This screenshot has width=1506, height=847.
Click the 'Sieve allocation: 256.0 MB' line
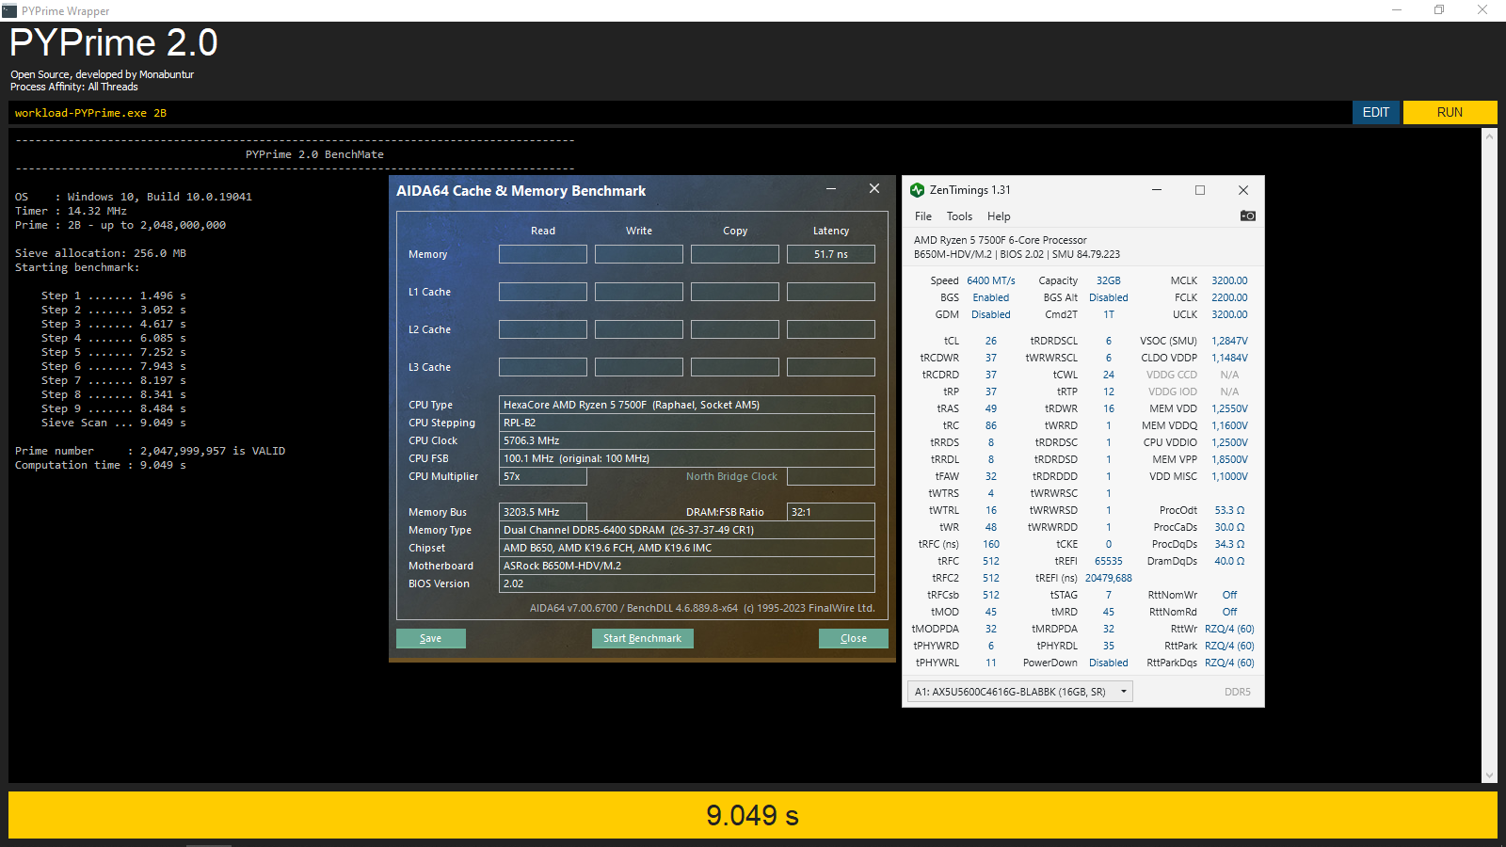coord(101,253)
